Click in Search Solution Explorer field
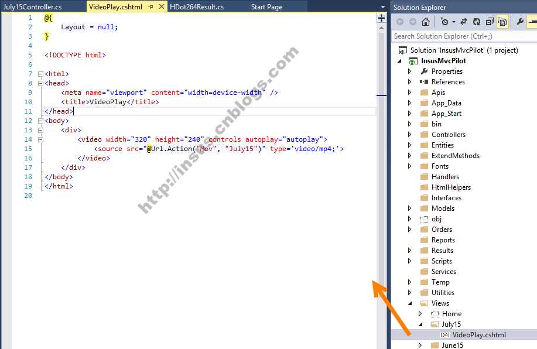This screenshot has width=537, height=349. coord(464,36)
